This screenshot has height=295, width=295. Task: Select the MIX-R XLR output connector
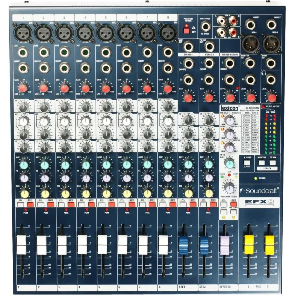[271, 44]
